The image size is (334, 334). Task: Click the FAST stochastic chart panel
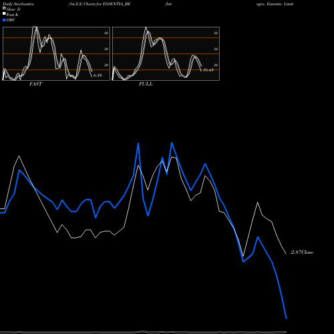point(56,53)
